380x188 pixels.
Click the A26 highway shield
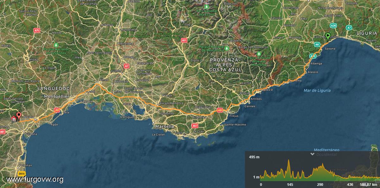click(333, 26)
